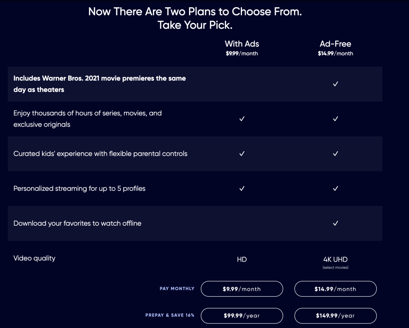Screen dimensions: 409x328
Task: Click the Ad-Free column heading
Action: tap(335, 44)
